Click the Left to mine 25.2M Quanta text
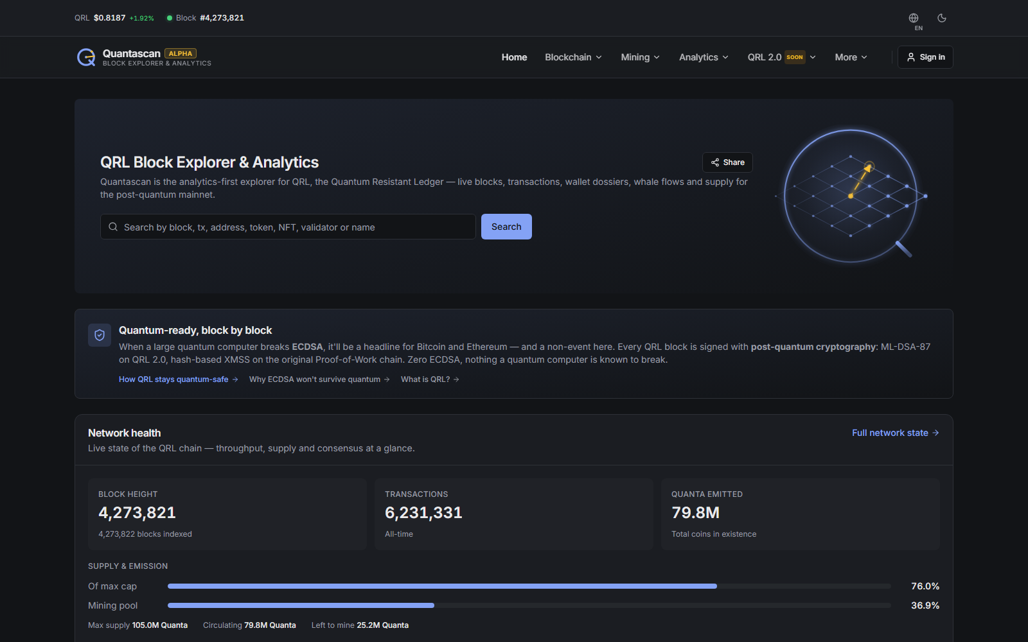 (360, 625)
